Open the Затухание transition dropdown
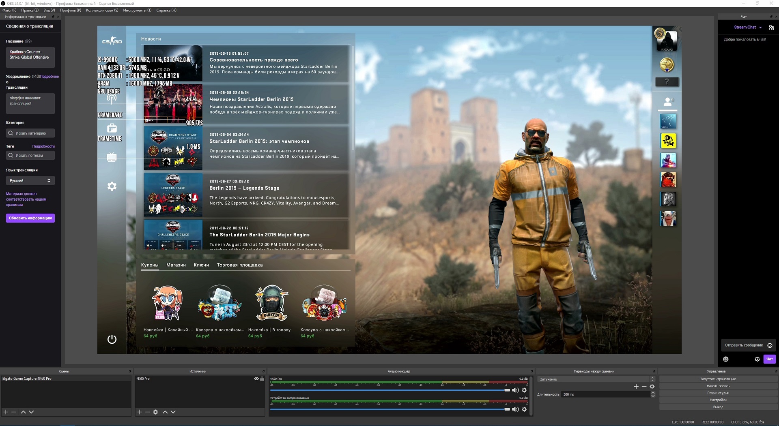The width and height of the screenshot is (779, 426). pyautogui.click(x=596, y=379)
